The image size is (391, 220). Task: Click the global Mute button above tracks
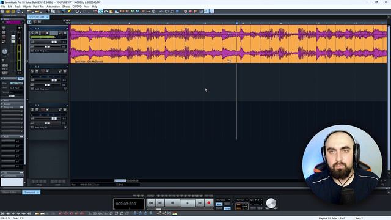pos(39,22)
